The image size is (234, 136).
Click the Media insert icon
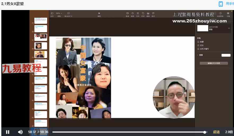coord(148,13)
